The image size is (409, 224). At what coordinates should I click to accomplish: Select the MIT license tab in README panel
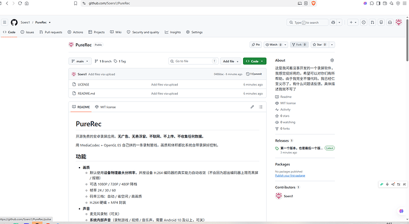(x=106, y=107)
